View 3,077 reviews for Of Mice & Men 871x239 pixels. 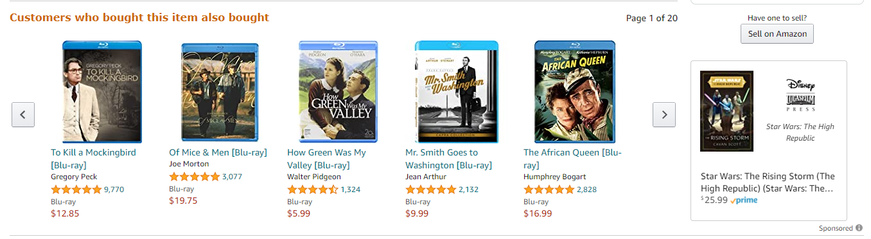(x=232, y=177)
